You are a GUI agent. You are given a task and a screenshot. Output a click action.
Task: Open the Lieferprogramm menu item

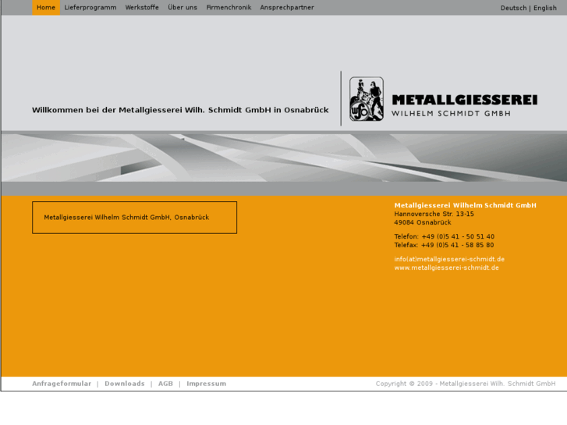90,8
